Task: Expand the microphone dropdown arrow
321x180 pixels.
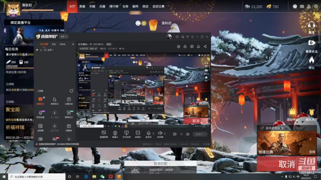Action: 153,134
